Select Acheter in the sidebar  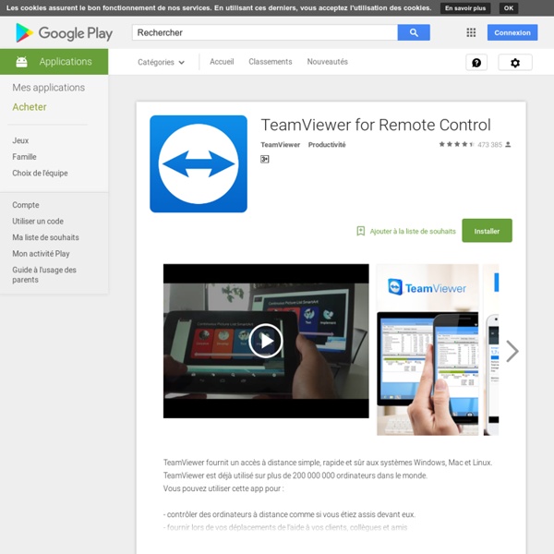30,107
